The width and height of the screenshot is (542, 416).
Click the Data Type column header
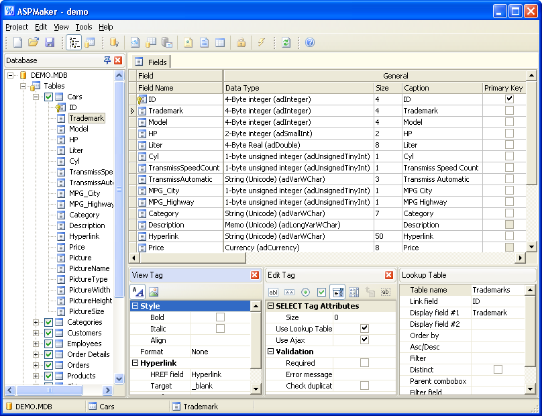click(x=299, y=88)
